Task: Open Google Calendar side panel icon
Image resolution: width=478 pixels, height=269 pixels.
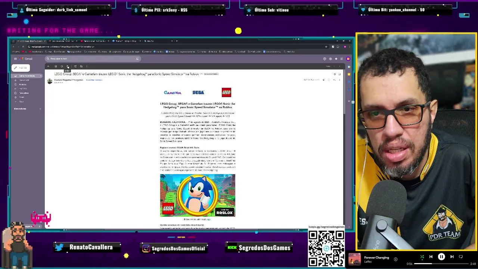Action: click(x=349, y=67)
